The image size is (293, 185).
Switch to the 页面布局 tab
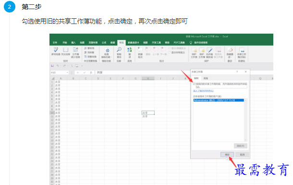coord(93,43)
